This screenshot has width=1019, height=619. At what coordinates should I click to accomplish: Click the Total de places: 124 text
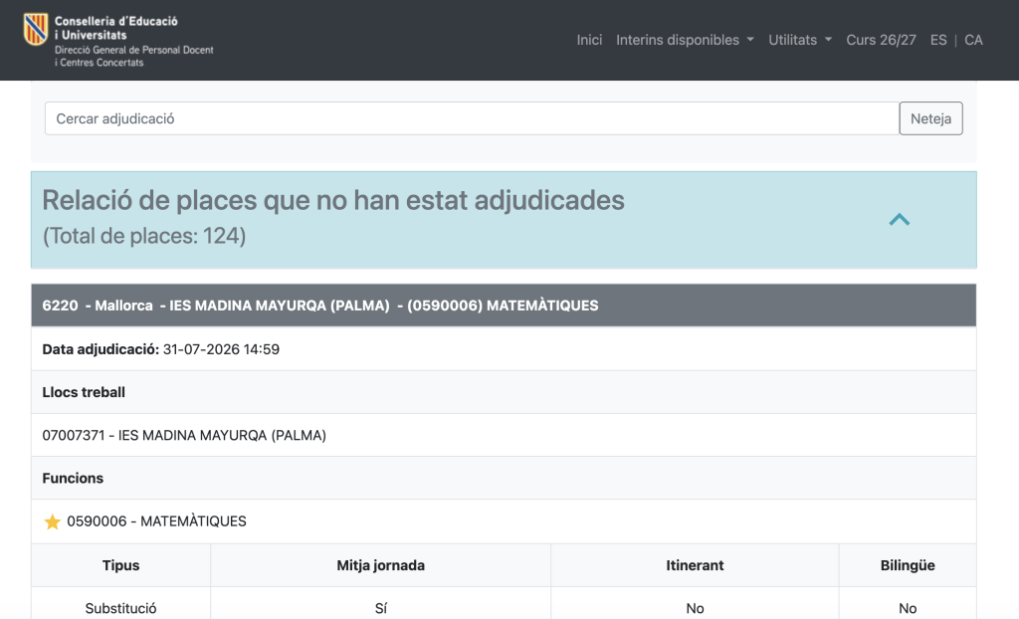144,236
